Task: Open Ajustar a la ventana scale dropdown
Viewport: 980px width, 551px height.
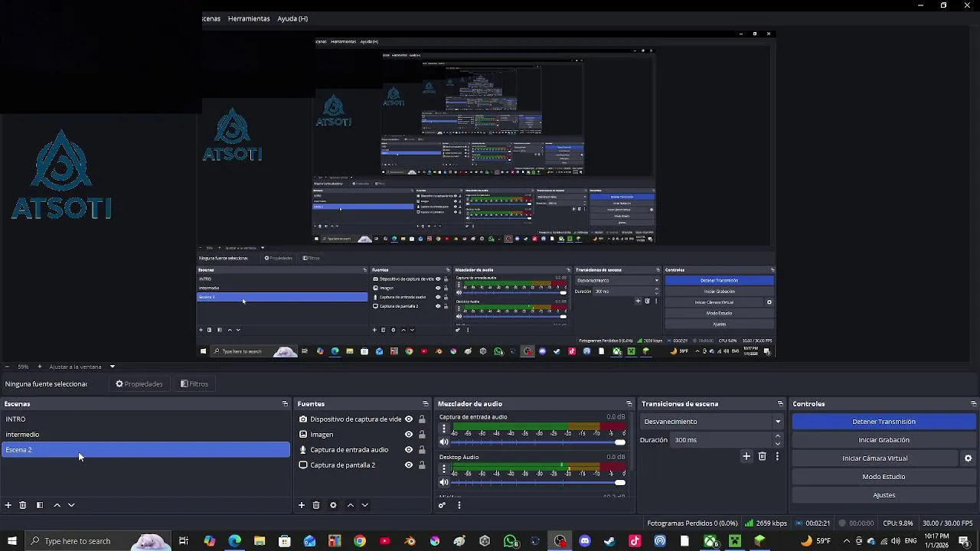Action: pos(81,367)
